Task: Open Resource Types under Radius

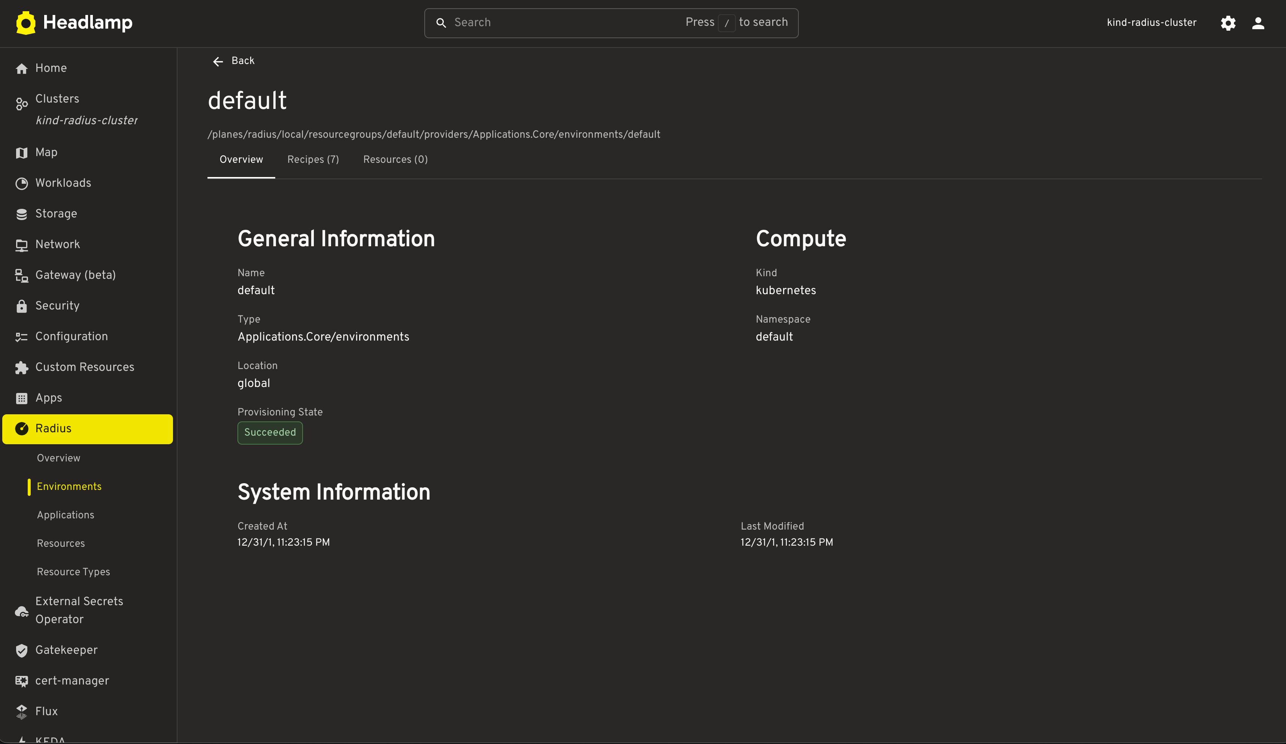Action: pos(73,571)
